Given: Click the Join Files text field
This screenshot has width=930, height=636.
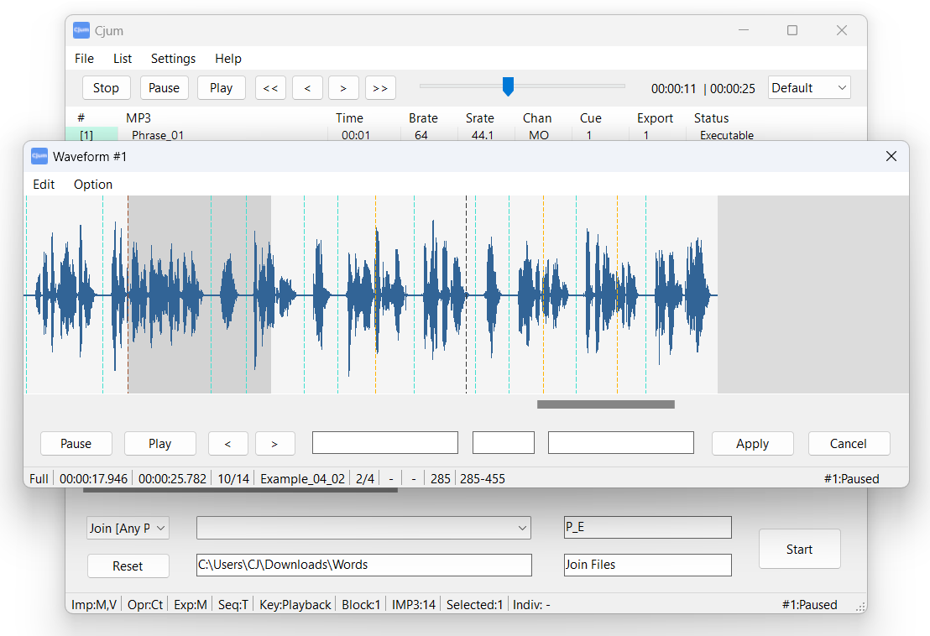Looking at the screenshot, I should point(648,565).
